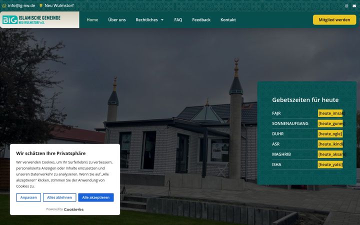360x225 pixels.
Task: Click the location pin icon near Neu Wulmstorf
Action: click(x=41, y=5)
